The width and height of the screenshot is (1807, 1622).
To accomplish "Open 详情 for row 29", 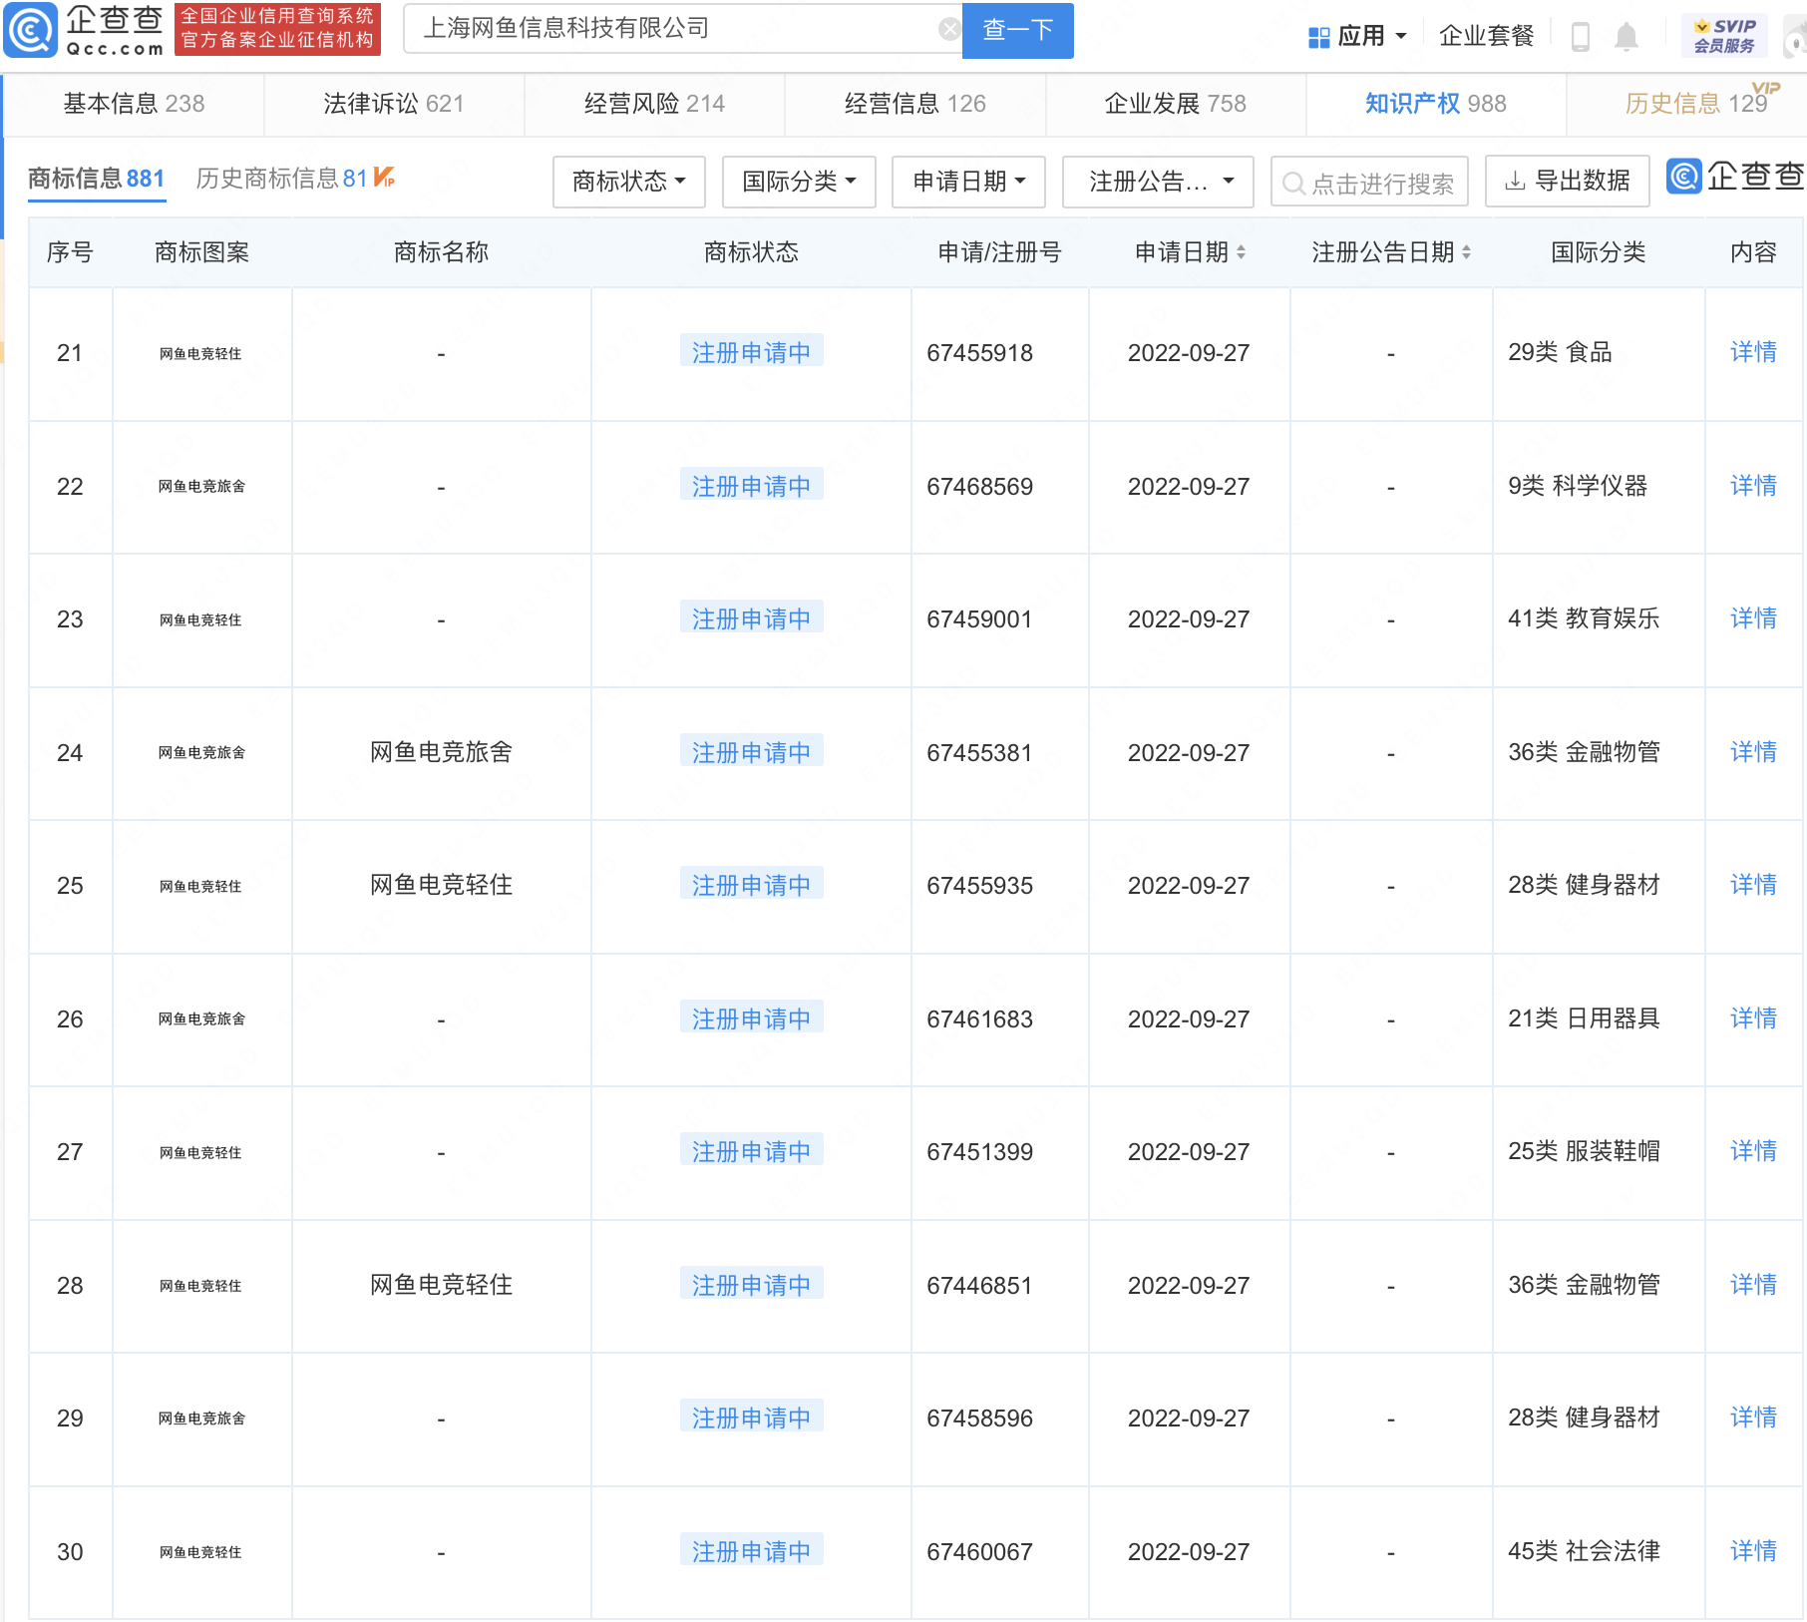I will [x=1753, y=1418].
